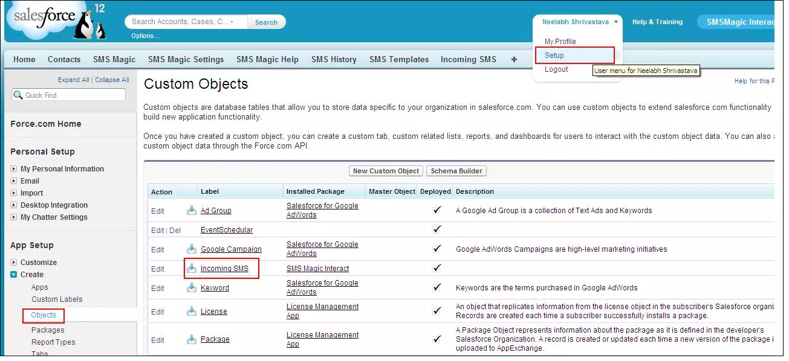
Task: Click the managed package icon beside Incoming SMS label
Action: coord(192,268)
